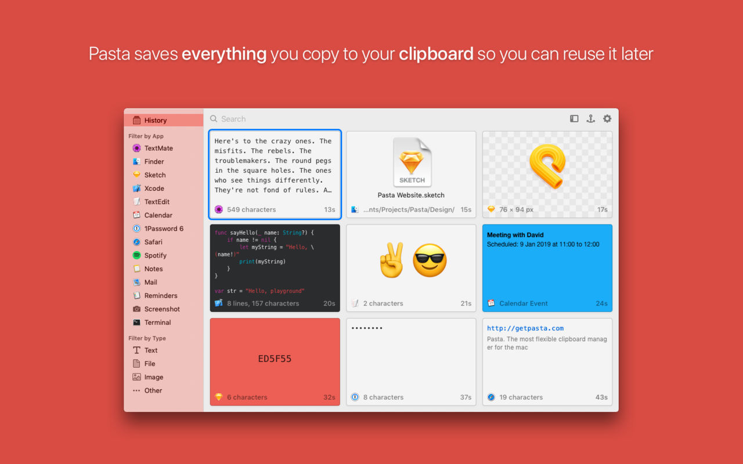Screen dimensions: 743x464
Task: Select the sayHello code snippet clipping
Action: [275, 268]
